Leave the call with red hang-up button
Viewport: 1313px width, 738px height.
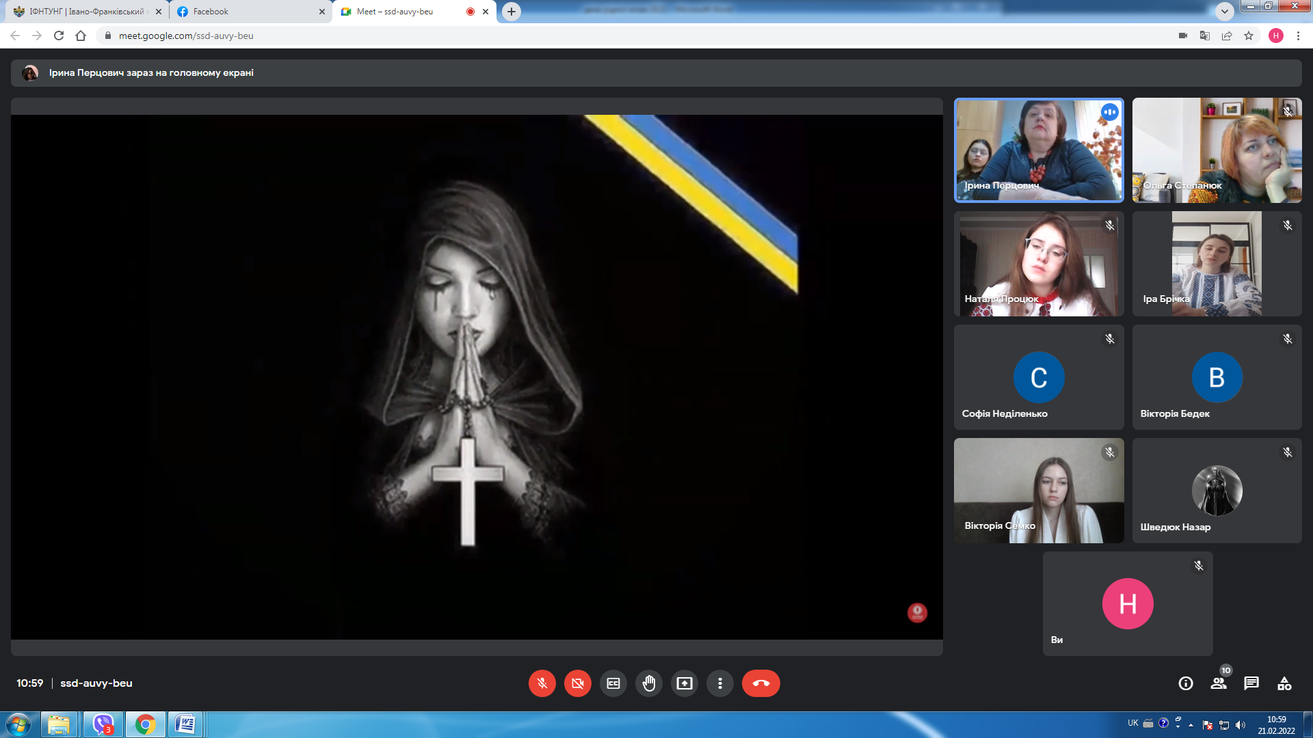(760, 683)
